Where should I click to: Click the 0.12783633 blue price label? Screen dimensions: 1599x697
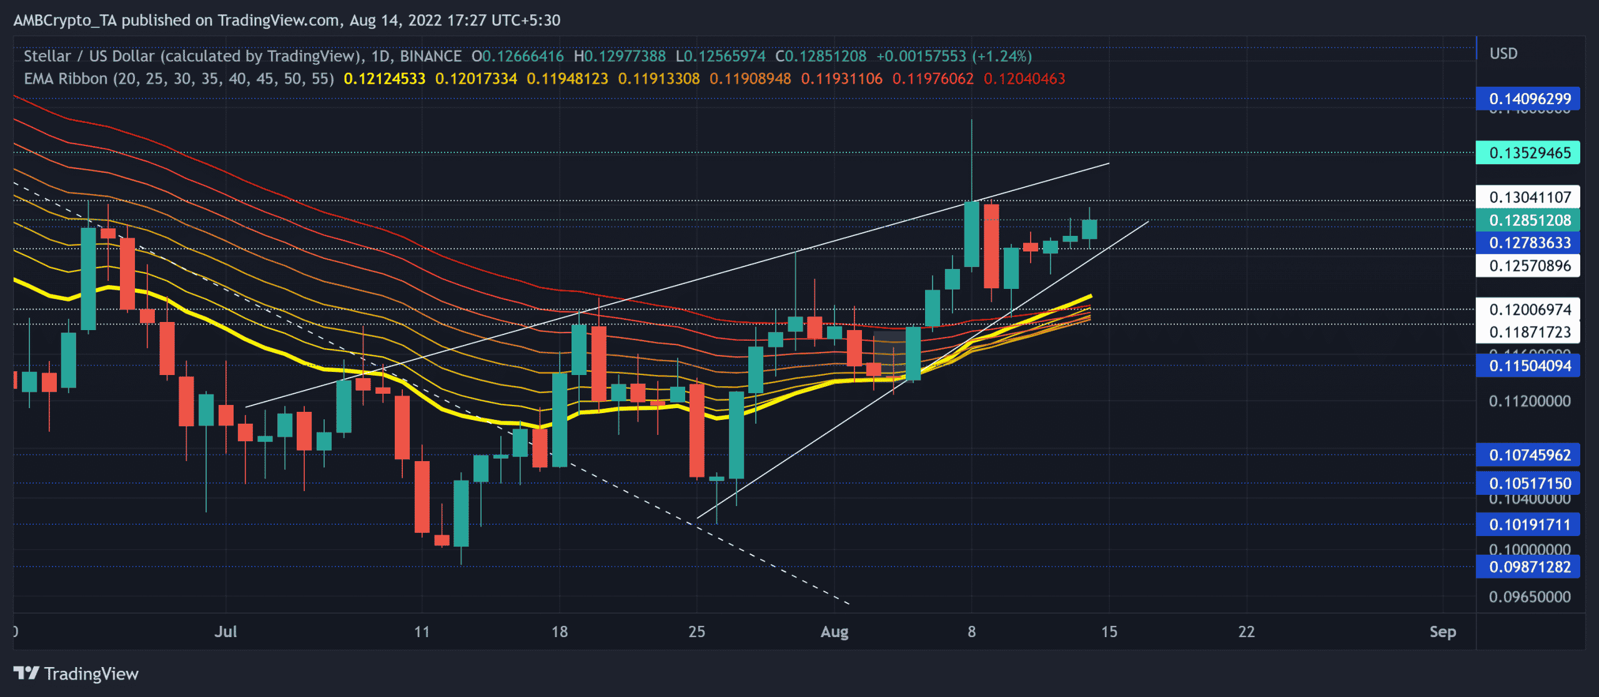coord(1528,243)
